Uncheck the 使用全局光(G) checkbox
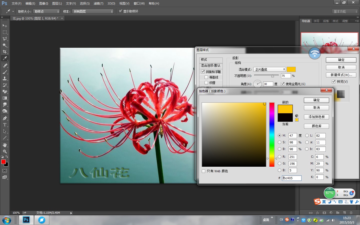The height and width of the screenshot is (225, 360). tap(283, 84)
